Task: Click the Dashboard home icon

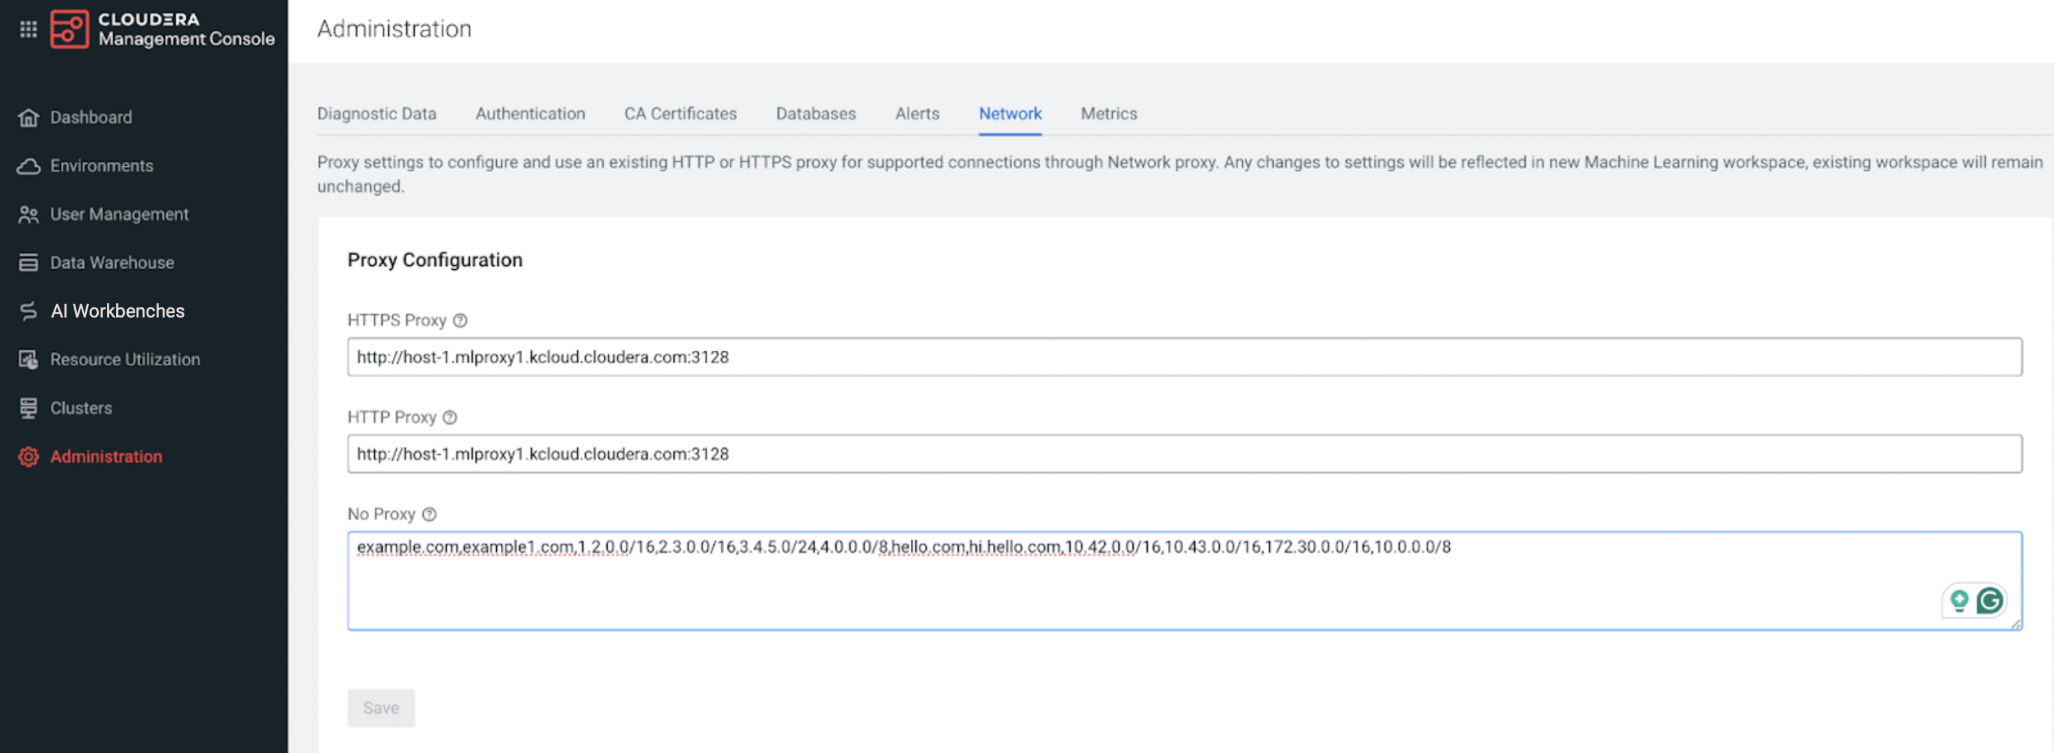Action: pyautogui.click(x=29, y=118)
